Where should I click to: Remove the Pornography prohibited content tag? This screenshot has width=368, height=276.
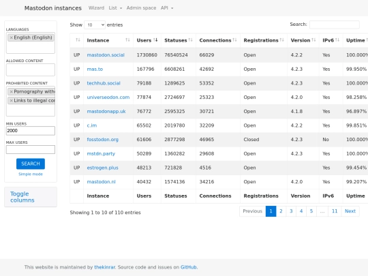11,91
